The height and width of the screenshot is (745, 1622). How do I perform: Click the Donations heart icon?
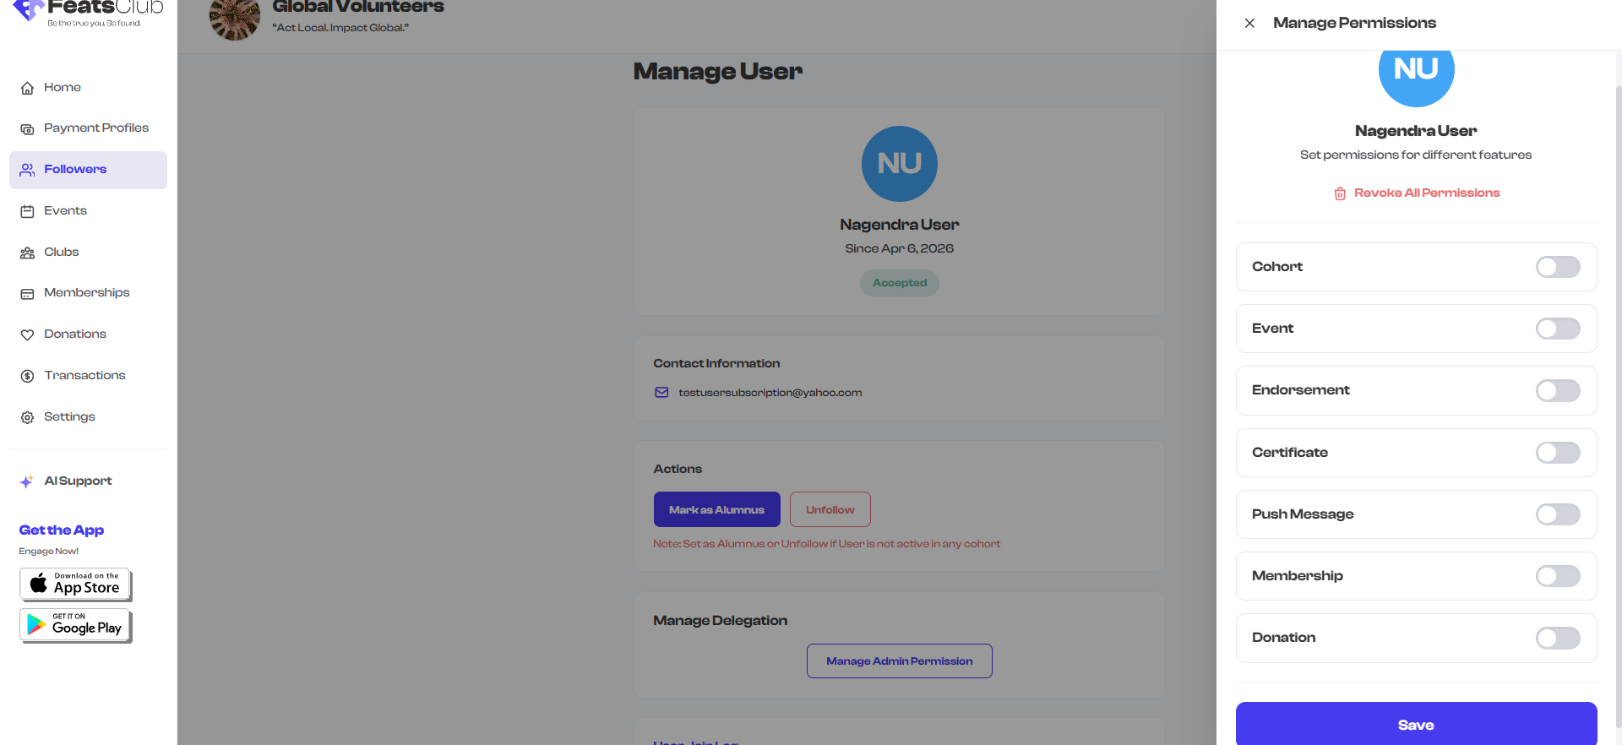click(x=27, y=334)
